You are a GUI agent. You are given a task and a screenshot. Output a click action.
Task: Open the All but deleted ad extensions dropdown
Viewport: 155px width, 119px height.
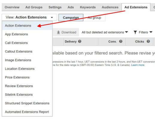tap(105, 32)
